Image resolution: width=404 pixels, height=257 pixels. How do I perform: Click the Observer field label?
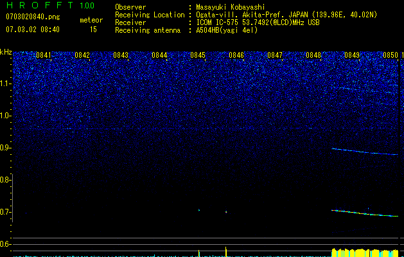pyautogui.click(x=130, y=7)
